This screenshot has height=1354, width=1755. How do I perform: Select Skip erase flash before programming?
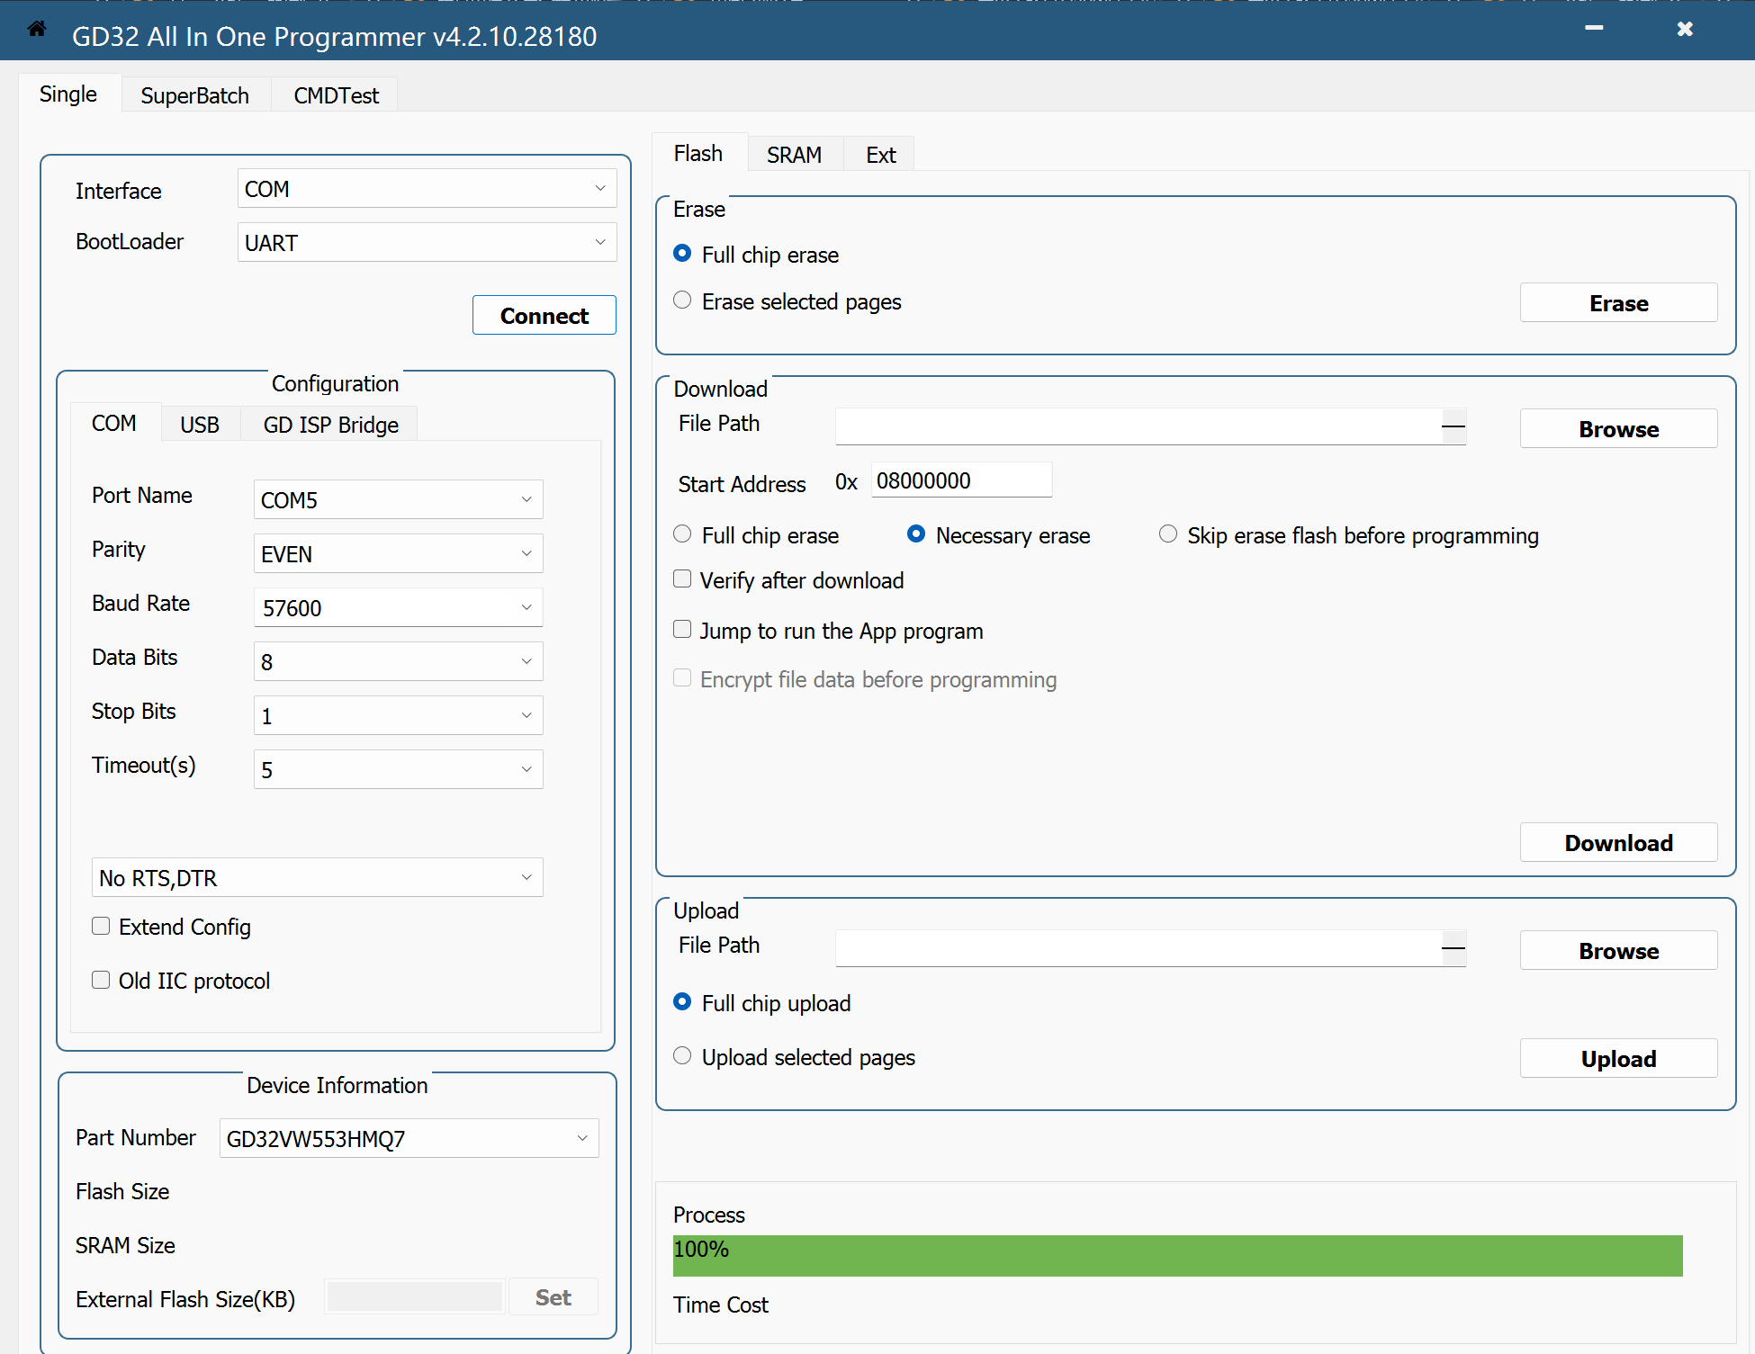click(x=1349, y=535)
